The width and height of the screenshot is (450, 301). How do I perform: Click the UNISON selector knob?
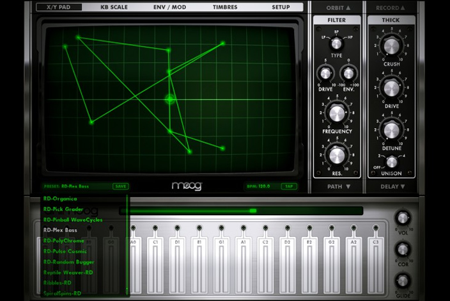(391, 163)
